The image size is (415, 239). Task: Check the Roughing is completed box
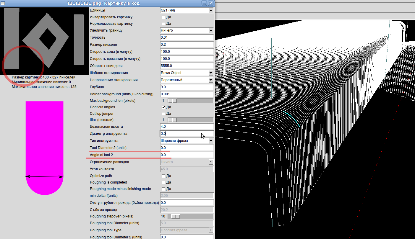pyautogui.click(x=163, y=182)
